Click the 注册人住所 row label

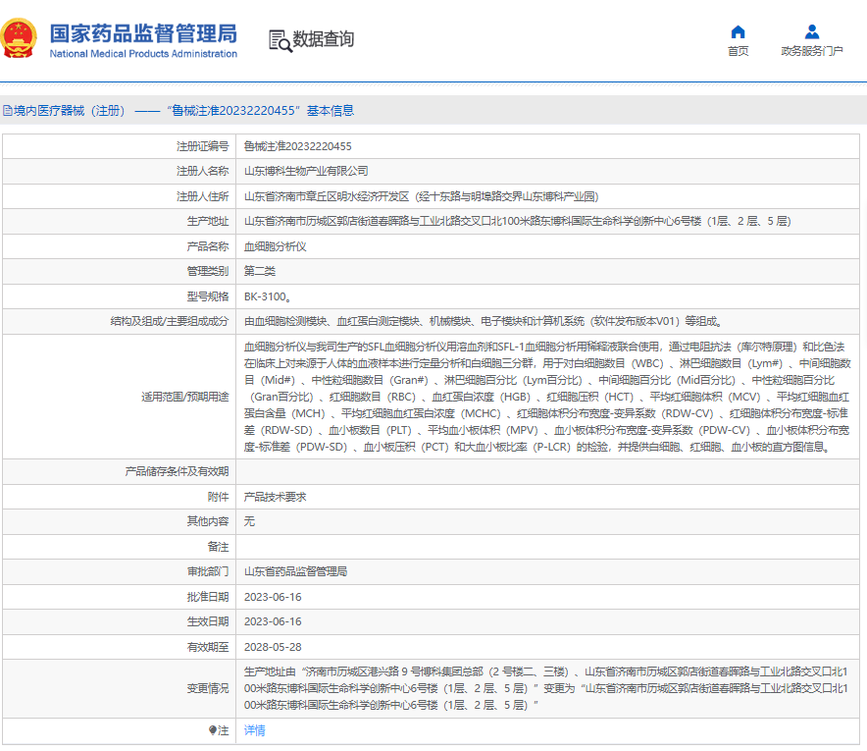click(x=202, y=196)
